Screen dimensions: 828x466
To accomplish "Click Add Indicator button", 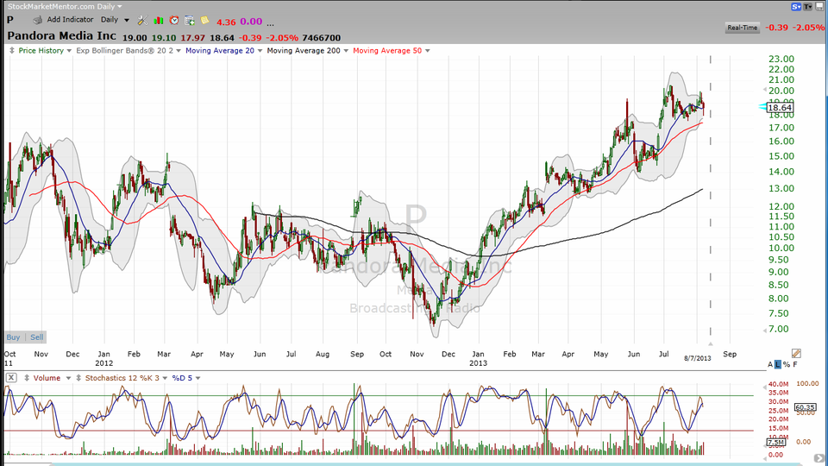I will 70,20.
